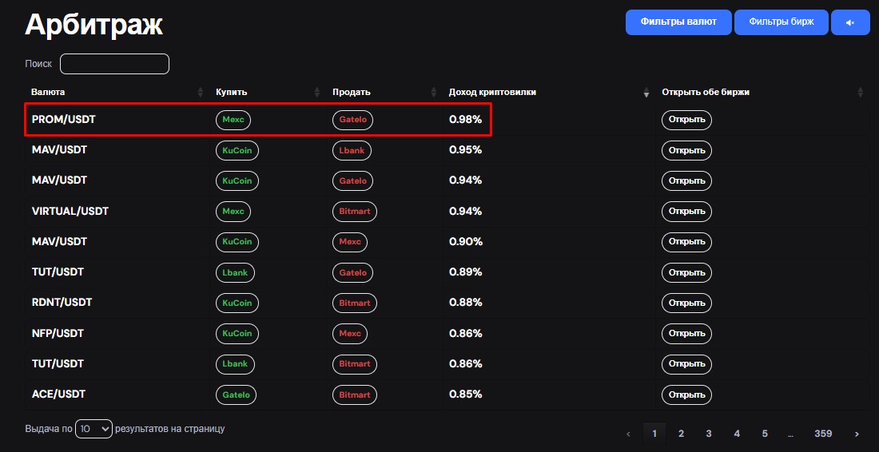The height and width of the screenshot is (452, 879).
Task: Select page 5 in pagination
Action: pyautogui.click(x=765, y=434)
